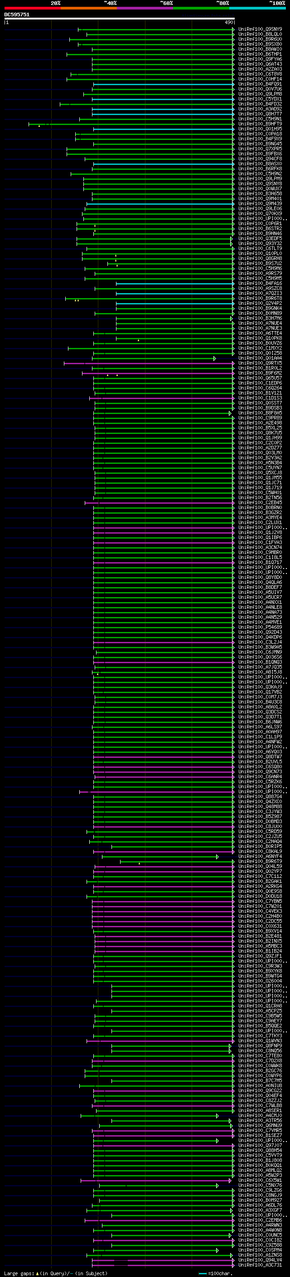This screenshot has height=1277, width=290.
Task: Select hit label UniRef100_B5XL25
Action: [260, 428]
